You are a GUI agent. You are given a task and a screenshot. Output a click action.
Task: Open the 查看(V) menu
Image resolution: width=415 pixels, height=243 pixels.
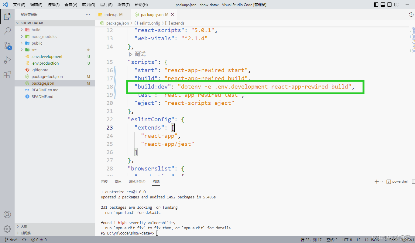pyautogui.click(x=71, y=5)
